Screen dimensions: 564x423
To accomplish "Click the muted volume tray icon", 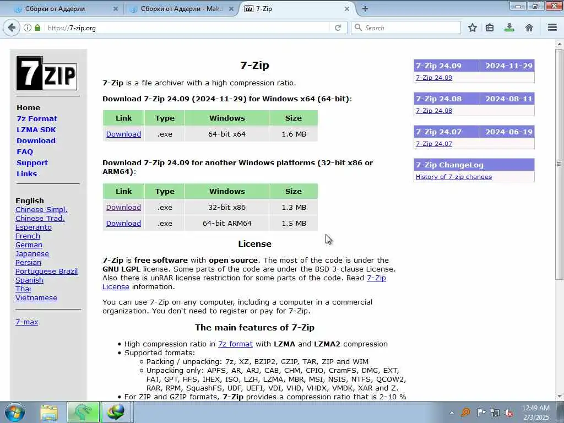I will pyautogui.click(x=508, y=413).
